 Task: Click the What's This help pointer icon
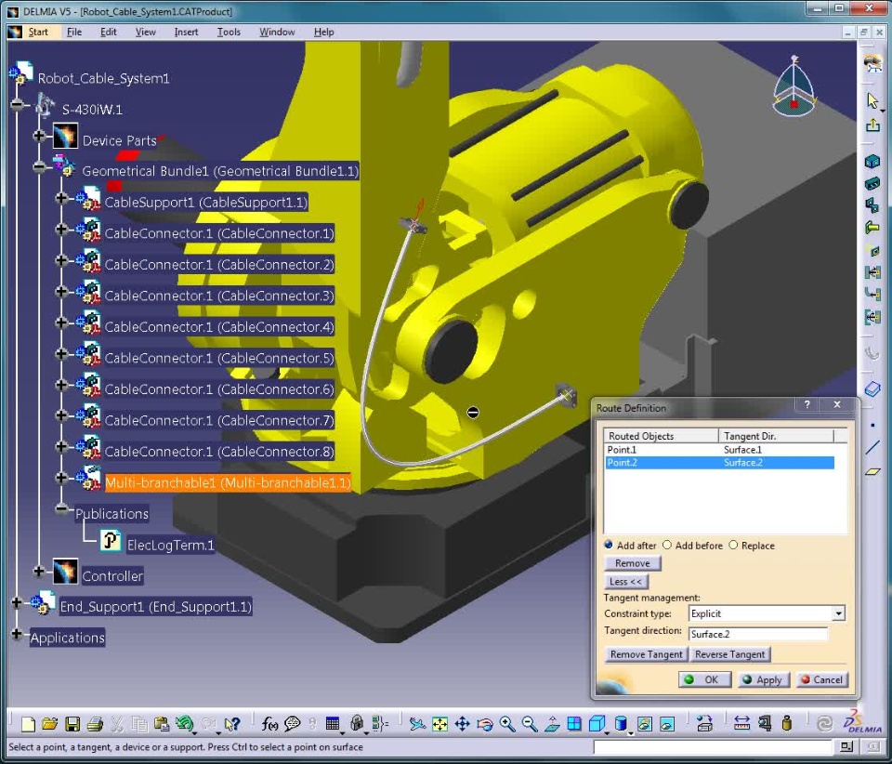point(232,724)
